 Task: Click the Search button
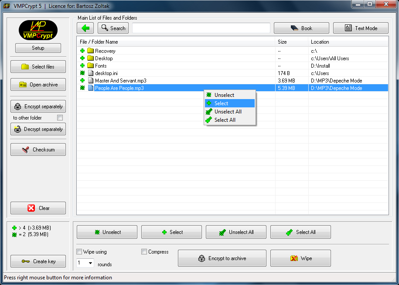click(113, 28)
